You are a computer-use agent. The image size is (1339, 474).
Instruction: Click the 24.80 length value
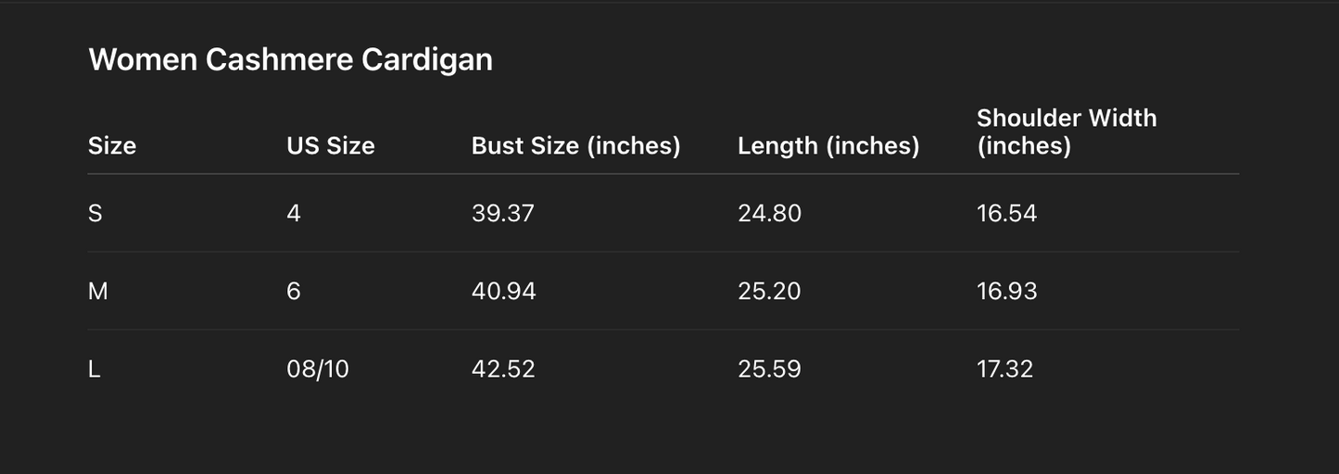[x=769, y=214]
